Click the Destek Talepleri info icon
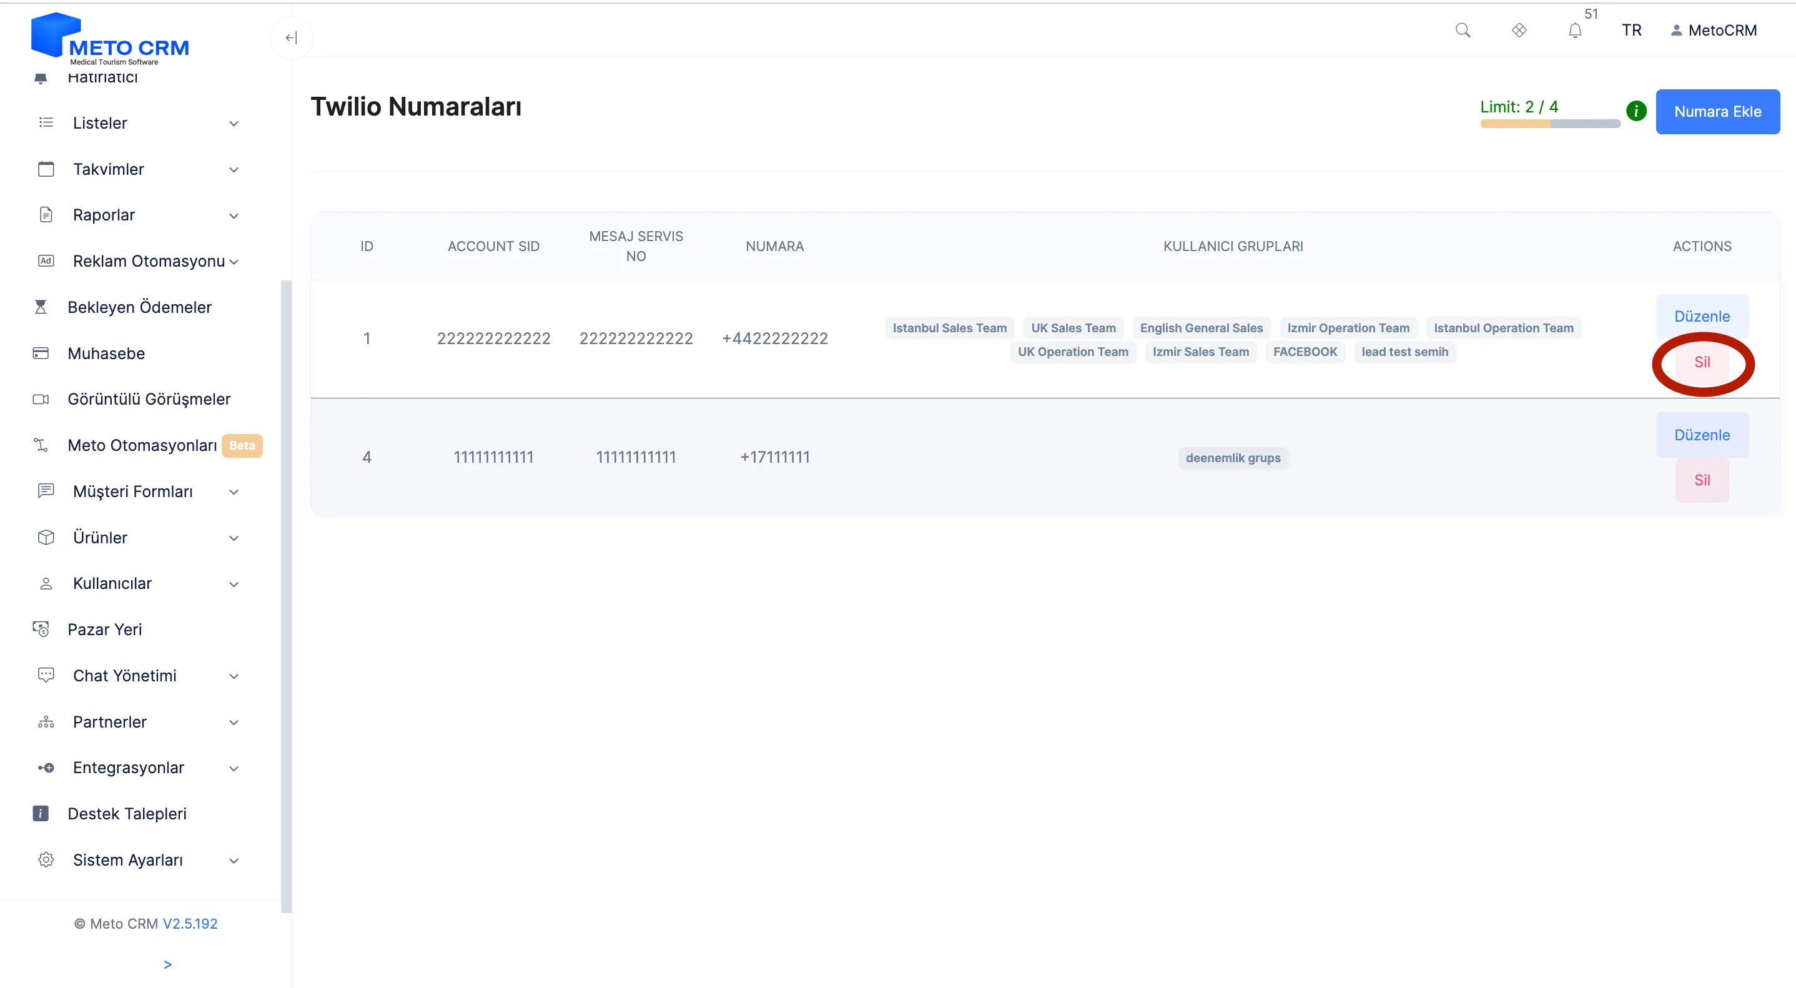This screenshot has height=988, width=1796. (41, 814)
